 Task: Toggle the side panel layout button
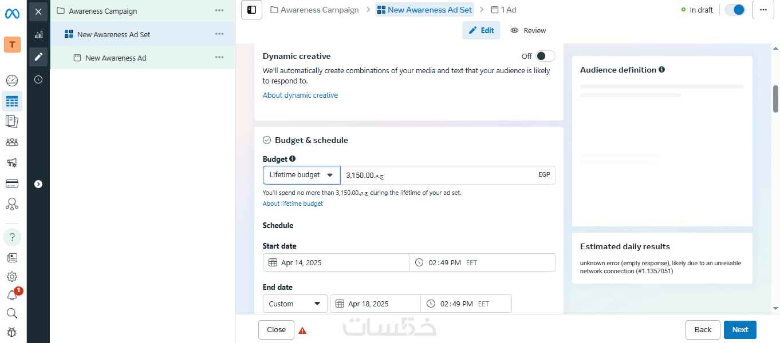251,10
